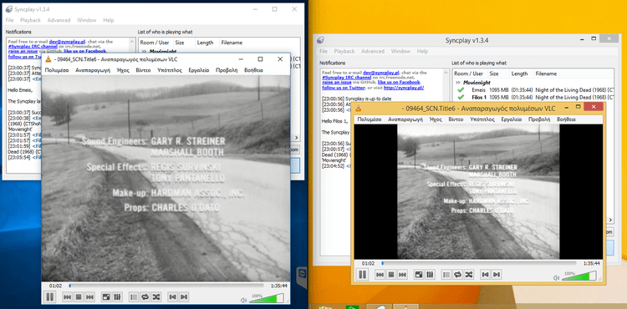Adjust the volume slider in left VLC

(x=267, y=298)
